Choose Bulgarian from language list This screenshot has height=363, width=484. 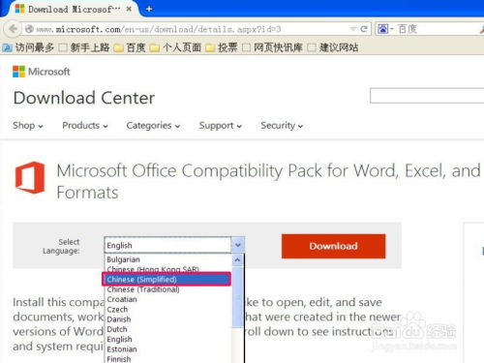[167, 259]
